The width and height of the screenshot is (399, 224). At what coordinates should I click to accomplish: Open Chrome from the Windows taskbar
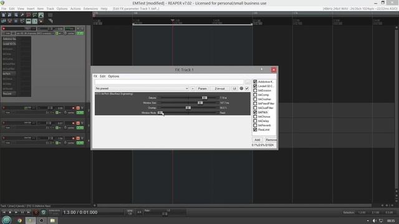click(19, 220)
